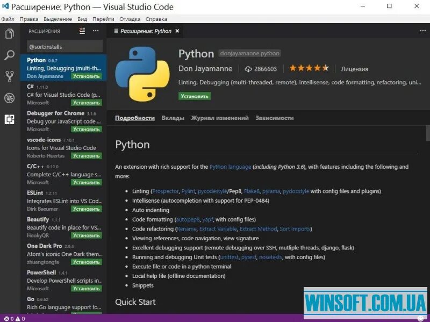Open the yapf link

(x=207, y=219)
